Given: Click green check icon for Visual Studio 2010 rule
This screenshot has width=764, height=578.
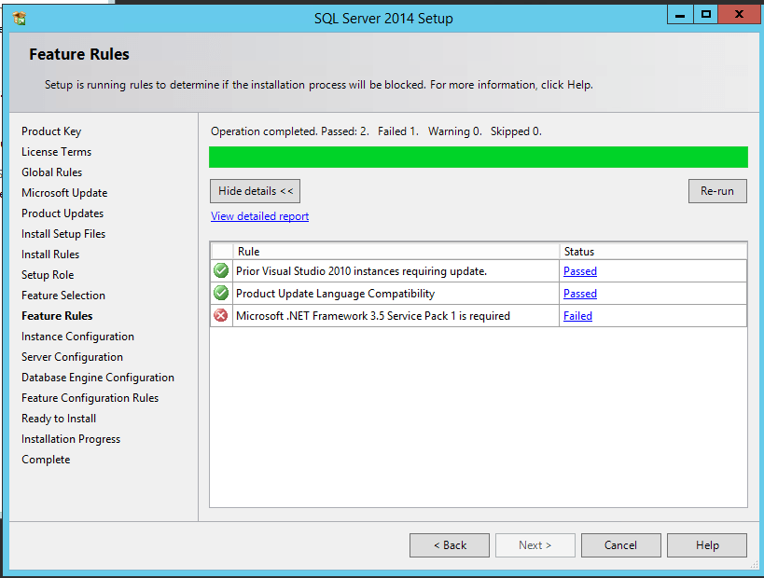Looking at the screenshot, I should [x=221, y=270].
